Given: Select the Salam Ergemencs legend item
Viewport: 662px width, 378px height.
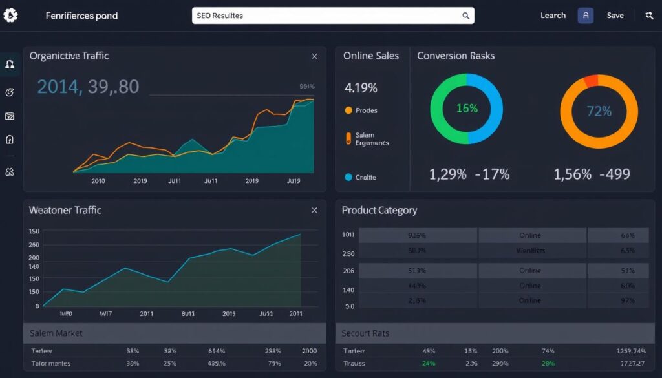Looking at the screenshot, I should click(371, 139).
